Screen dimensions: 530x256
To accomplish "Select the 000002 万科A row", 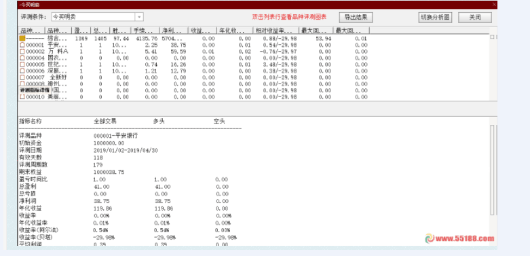I will click(x=193, y=52).
